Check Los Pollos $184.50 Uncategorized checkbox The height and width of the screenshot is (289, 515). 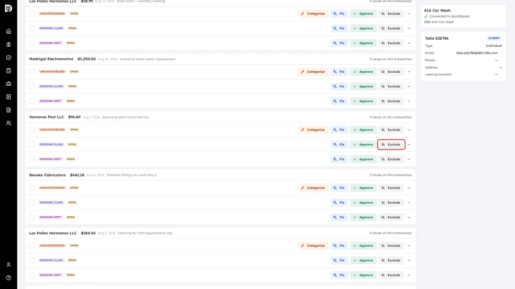(x=32, y=246)
